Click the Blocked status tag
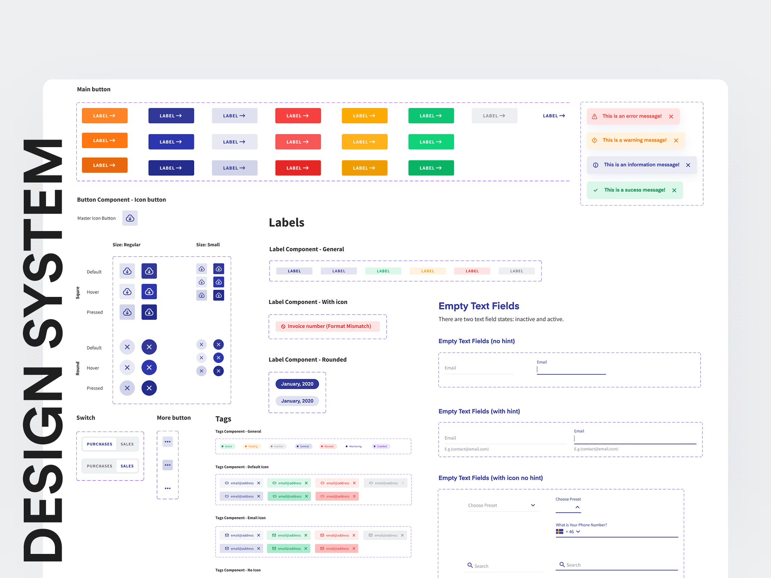The height and width of the screenshot is (578, 771). point(328,446)
